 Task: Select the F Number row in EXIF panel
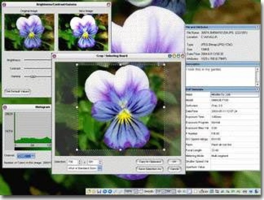[222, 134]
